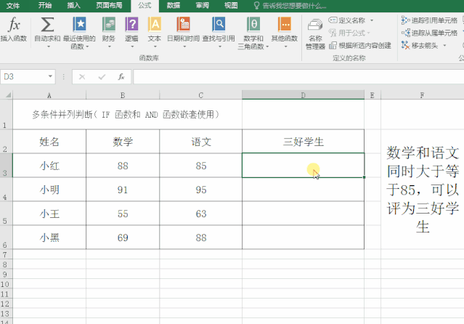The width and height of the screenshot is (464, 324).
Task: Click the cell containing 小黑
Action: (49, 238)
